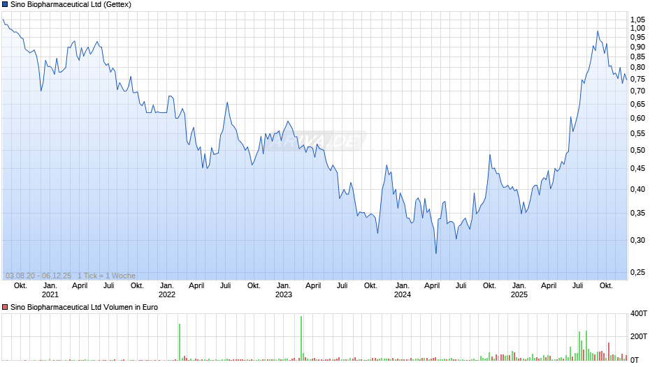
Task: Click the red volume legend square
Action: point(5,307)
